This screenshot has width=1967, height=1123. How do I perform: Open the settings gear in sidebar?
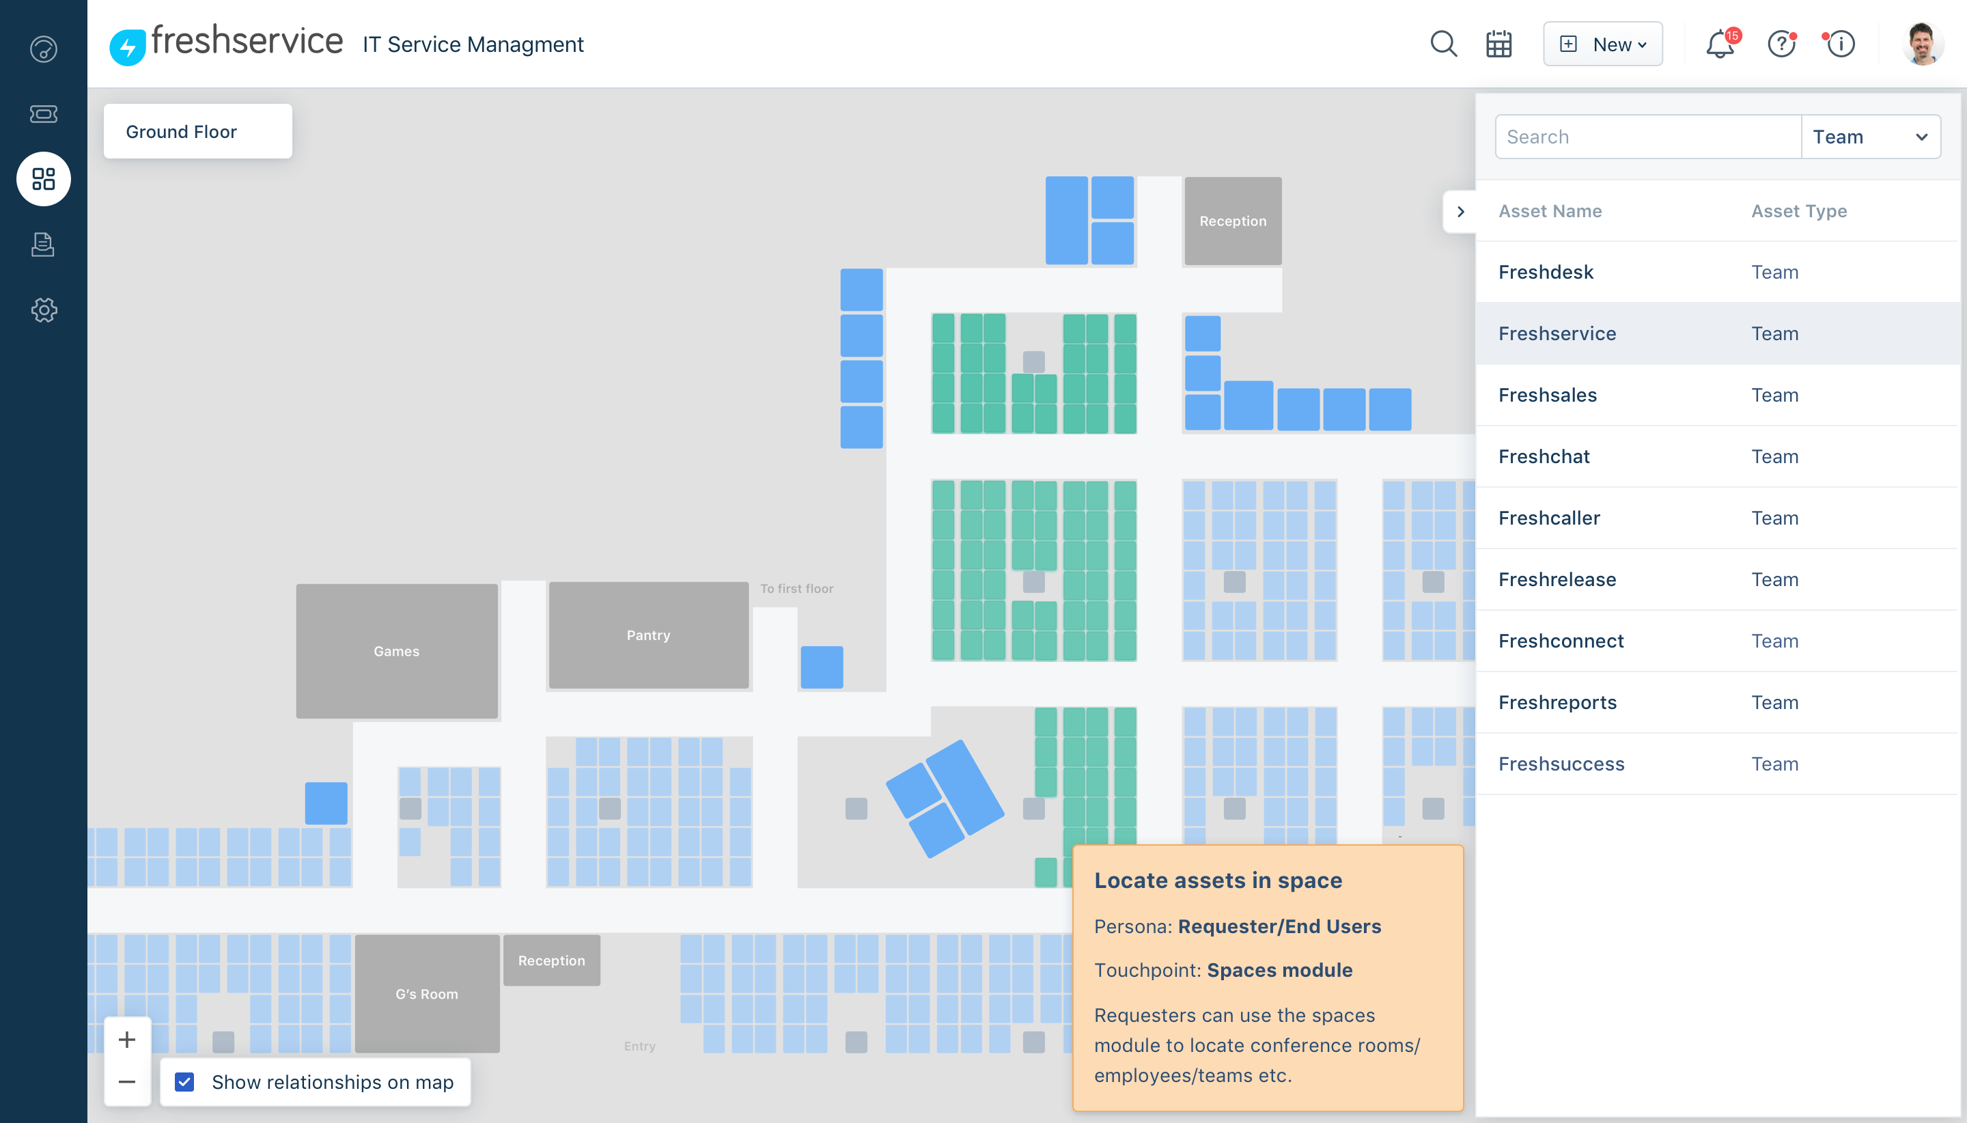click(x=43, y=310)
